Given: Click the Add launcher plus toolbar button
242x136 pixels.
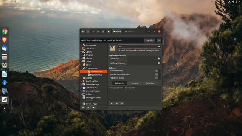Looking at the screenshot, I should (x=83, y=31).
